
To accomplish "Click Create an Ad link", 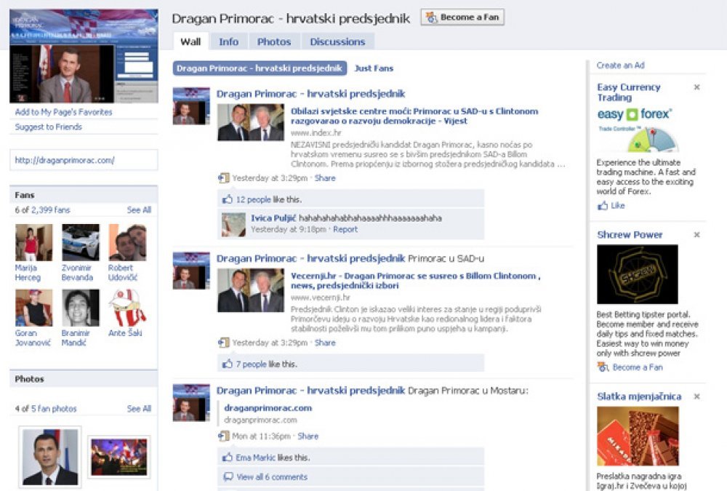I will coord(620,65).
